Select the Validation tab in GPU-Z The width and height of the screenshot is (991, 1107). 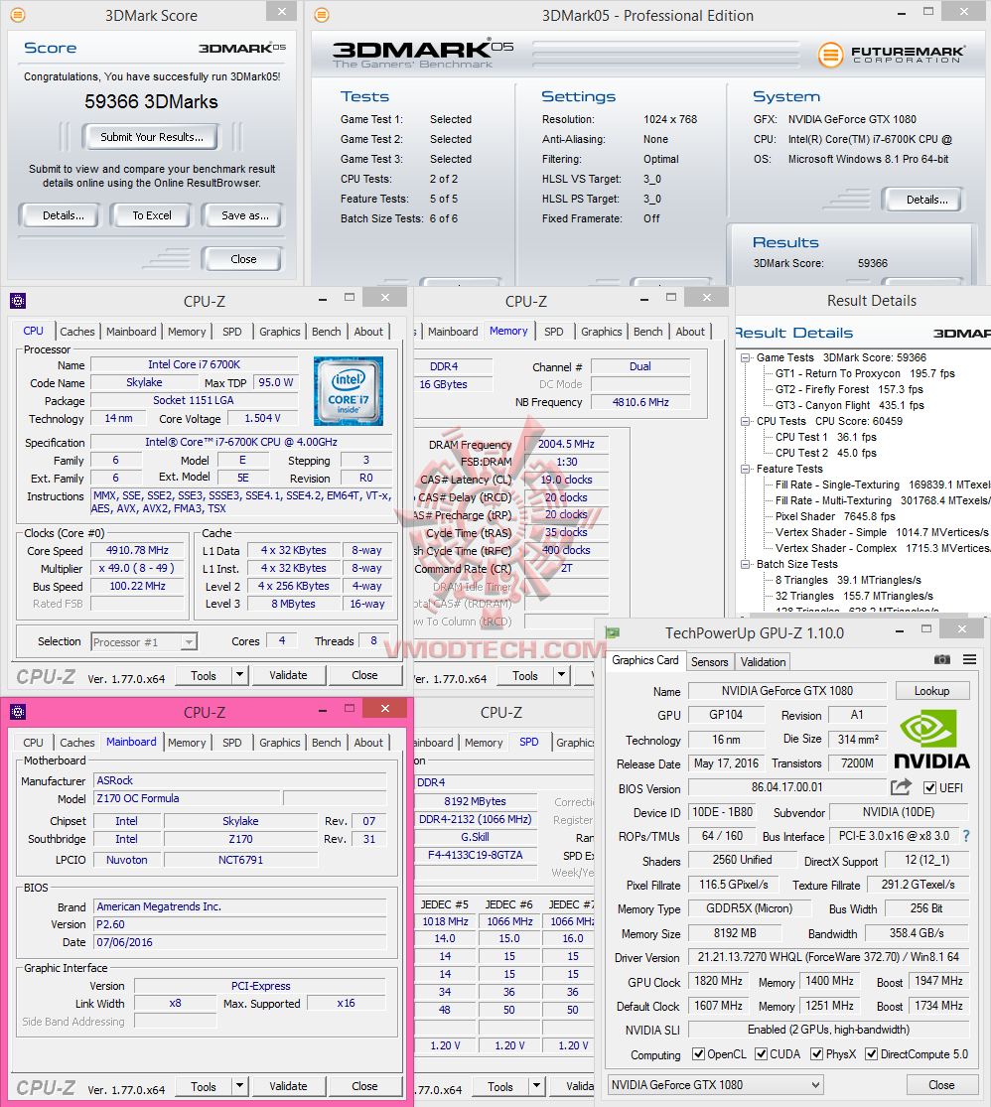click(763, 661)
